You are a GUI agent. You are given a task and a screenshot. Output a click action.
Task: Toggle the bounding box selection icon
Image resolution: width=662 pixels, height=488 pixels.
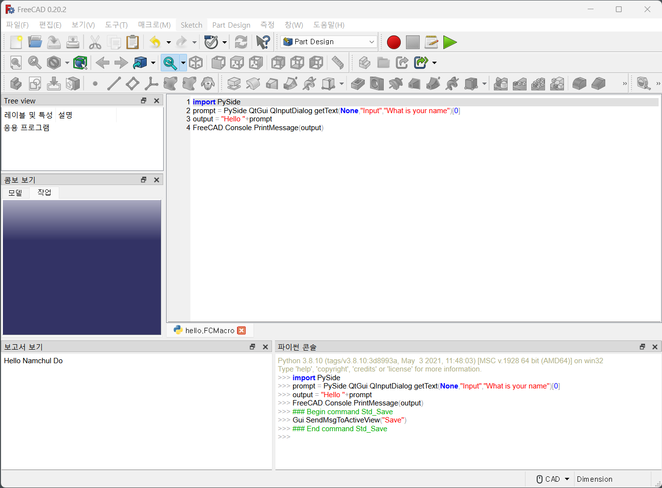click(80, 63)
